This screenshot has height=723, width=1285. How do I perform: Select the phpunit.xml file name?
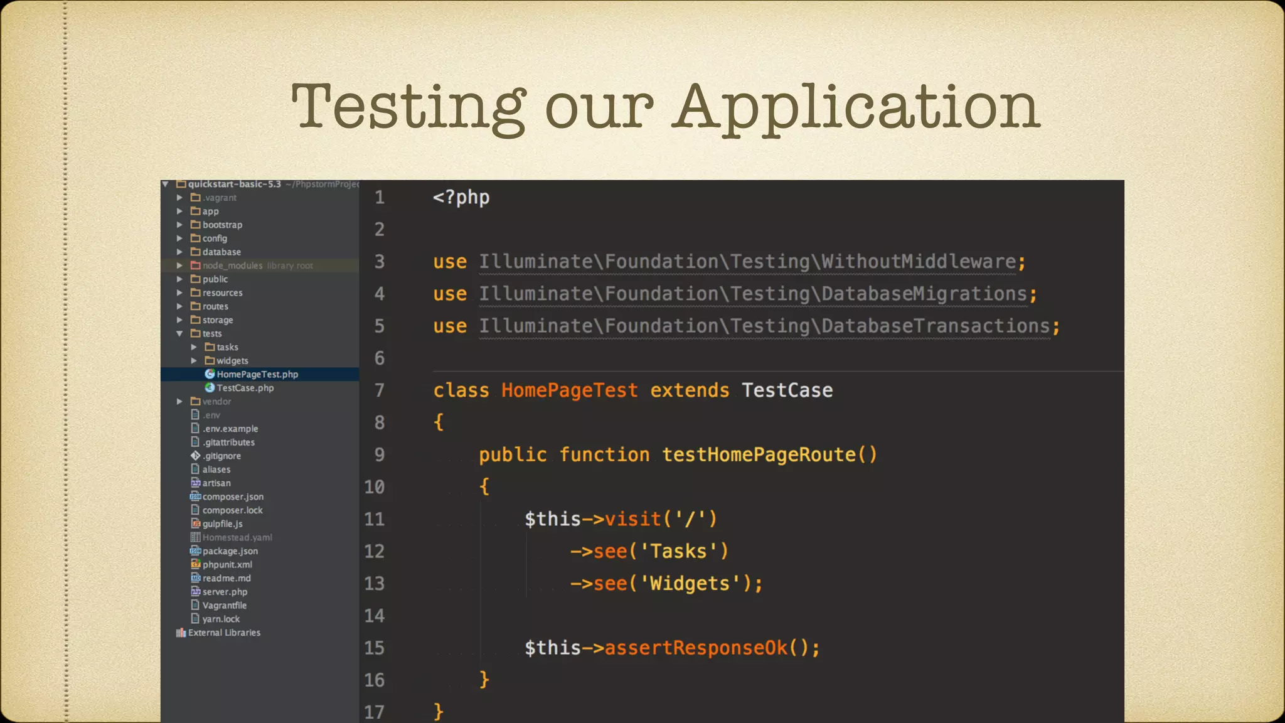pos(227,565)
